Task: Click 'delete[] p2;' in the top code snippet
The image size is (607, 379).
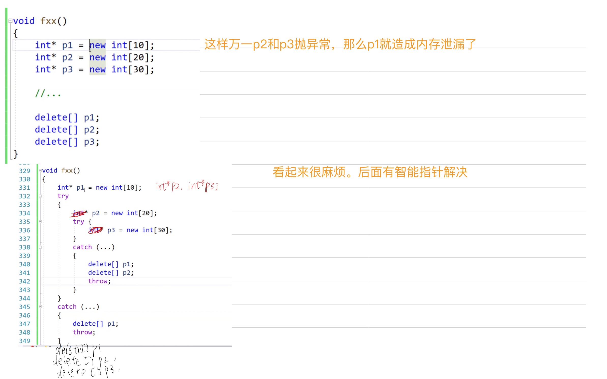Action: 67,130
